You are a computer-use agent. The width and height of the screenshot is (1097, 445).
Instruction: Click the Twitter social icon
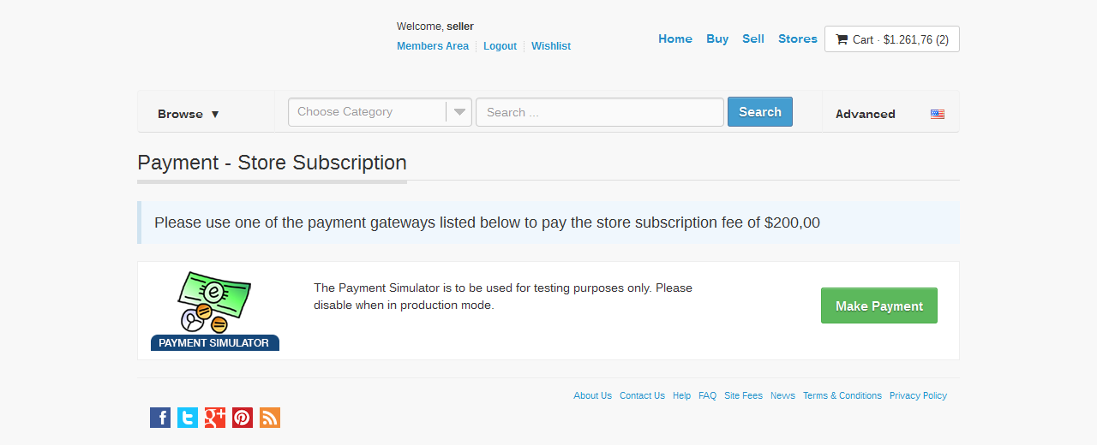(x=188, y=418)
